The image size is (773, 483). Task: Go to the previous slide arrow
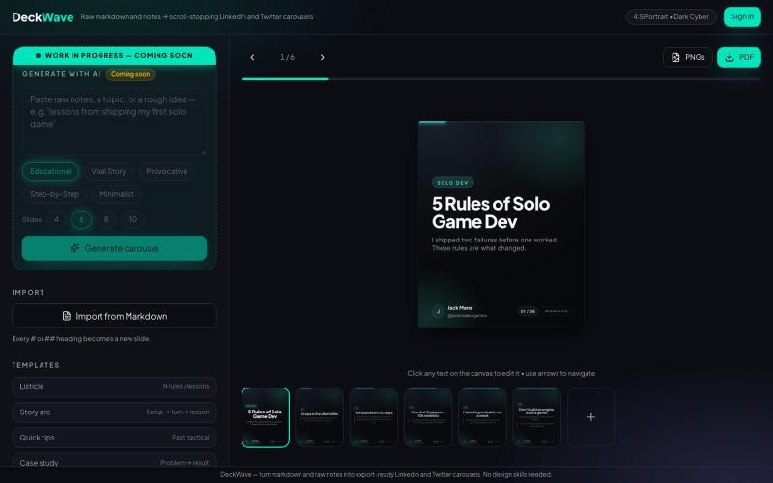tap(252, 57)
